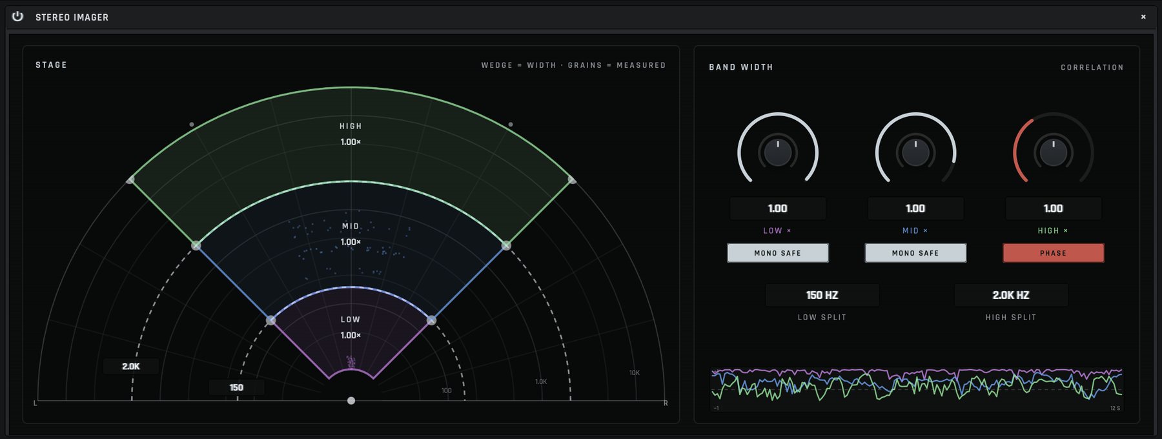
Task: Select the 1.00 value field above MID ×
Action: [x=915, y=209]
